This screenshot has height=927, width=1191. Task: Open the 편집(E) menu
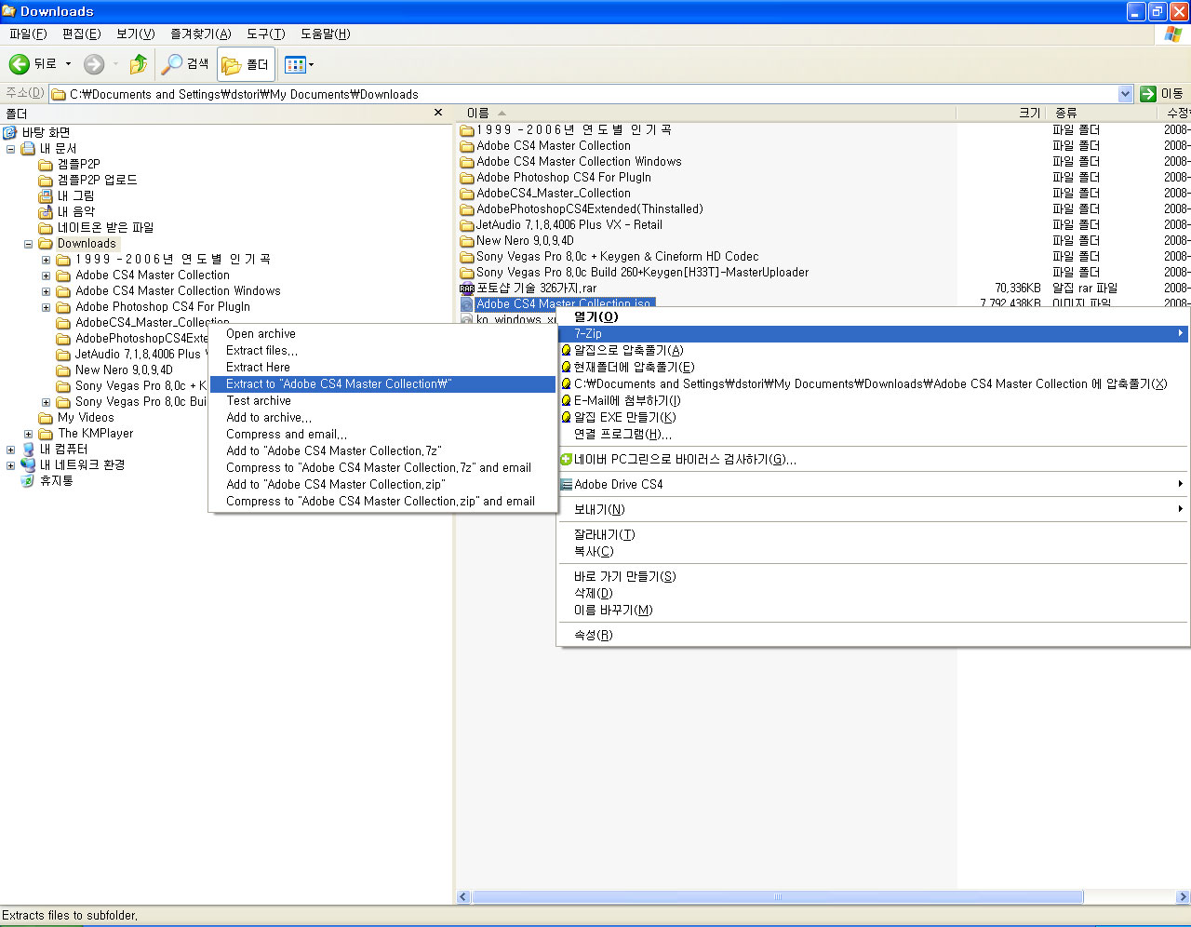pyautogui.click(x=81, y=34)
